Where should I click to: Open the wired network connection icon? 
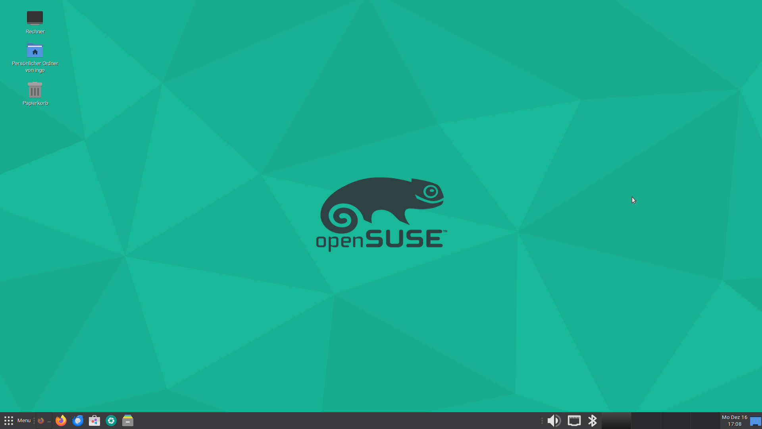pos(574,421)
